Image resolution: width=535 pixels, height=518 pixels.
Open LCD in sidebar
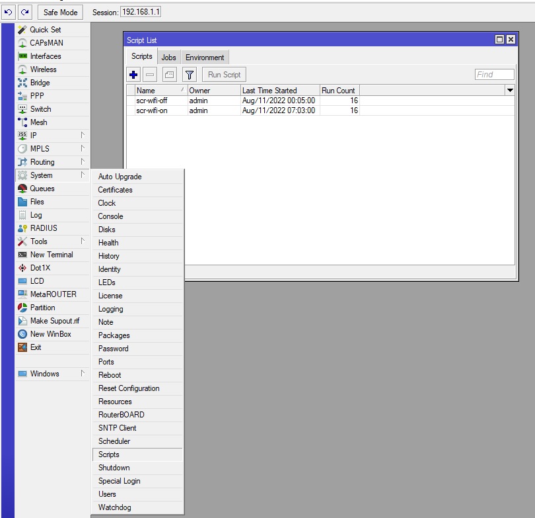tap(53, 281)
